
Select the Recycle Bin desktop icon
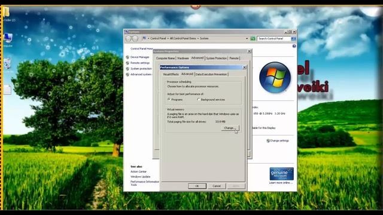tap(8, 65)
